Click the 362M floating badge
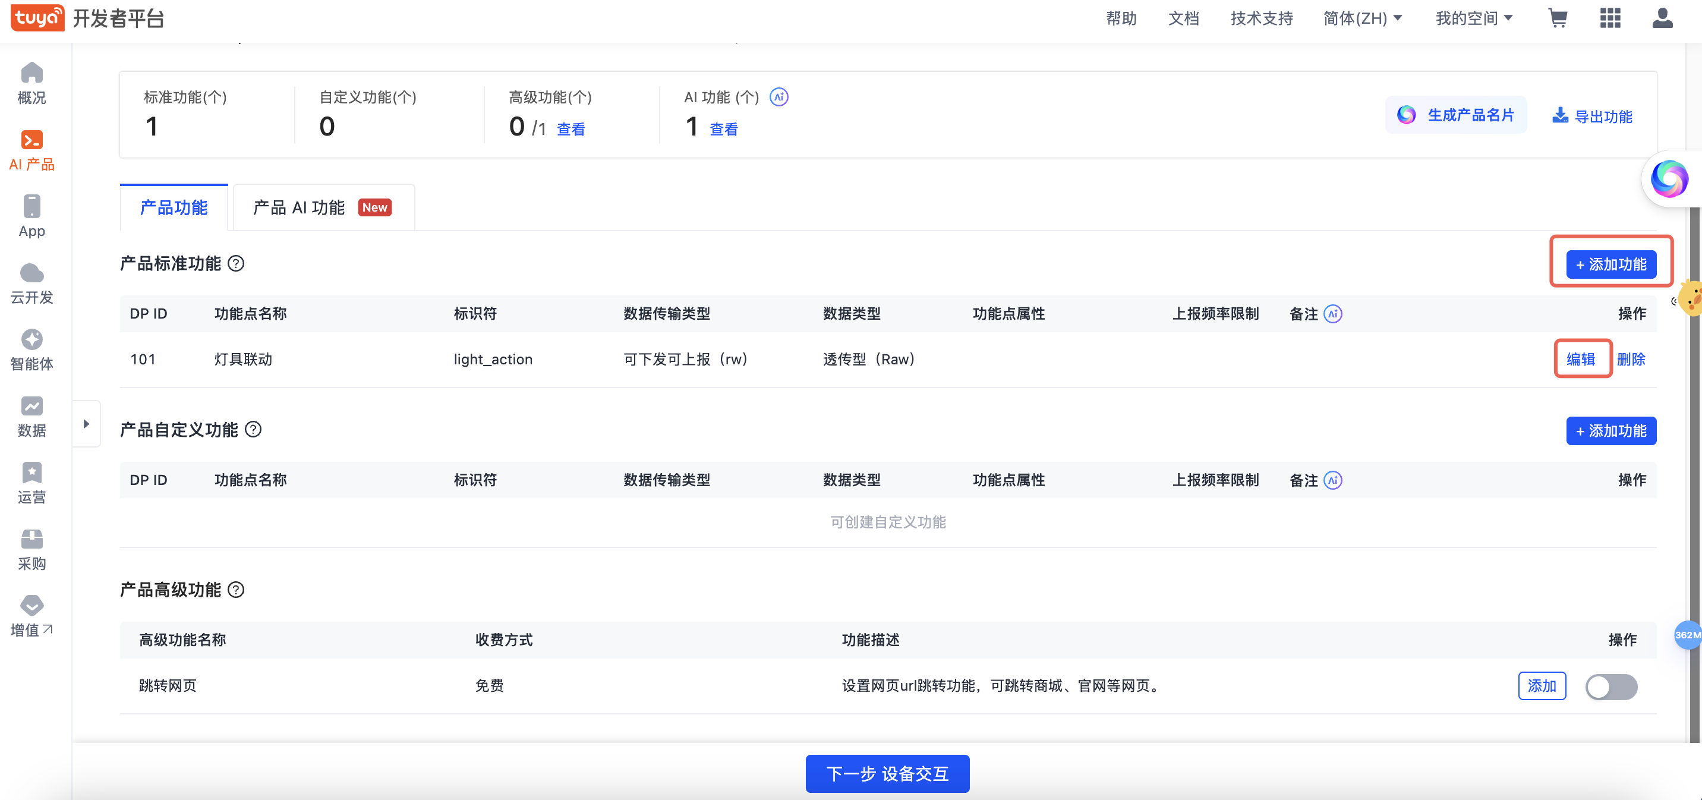Screen dimensions: 1702x800 coord(1688,635)
